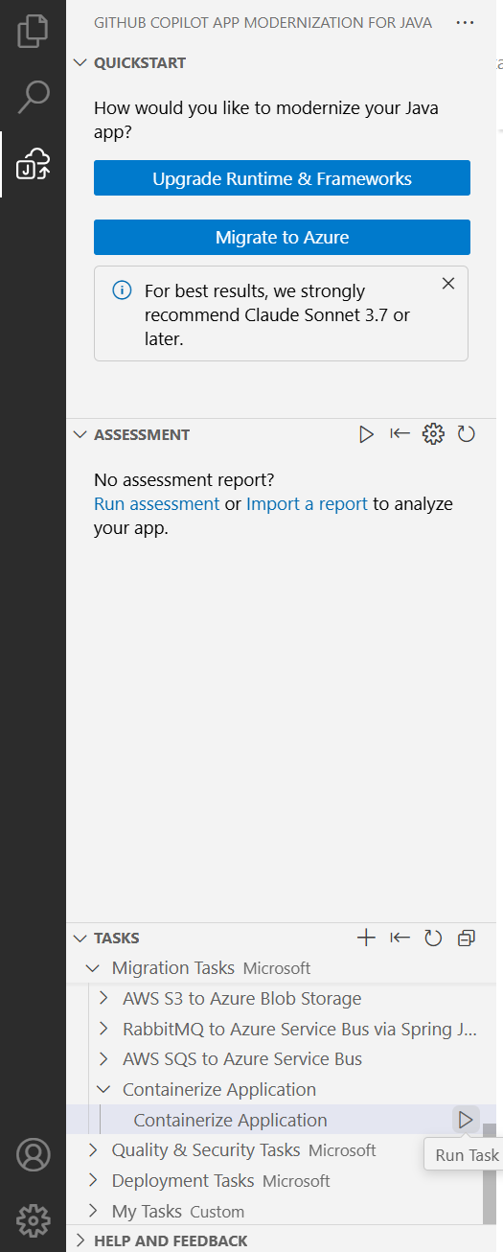
Task: Collapse the Quickstart section
Action: point(80,62)
